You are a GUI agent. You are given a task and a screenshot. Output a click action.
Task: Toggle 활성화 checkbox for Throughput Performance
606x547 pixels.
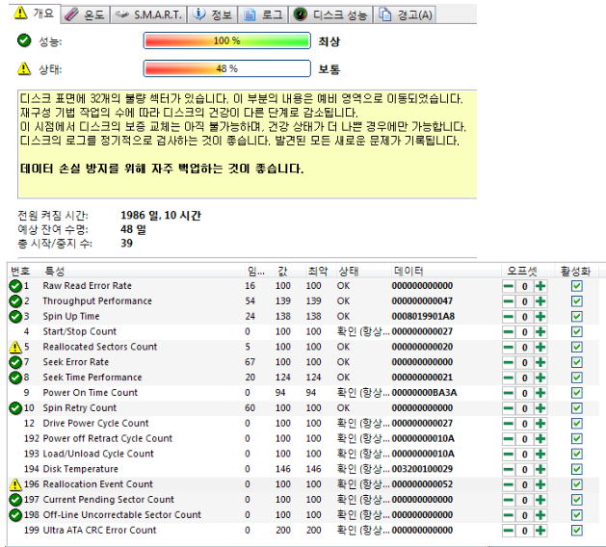(x=577, y=301)
